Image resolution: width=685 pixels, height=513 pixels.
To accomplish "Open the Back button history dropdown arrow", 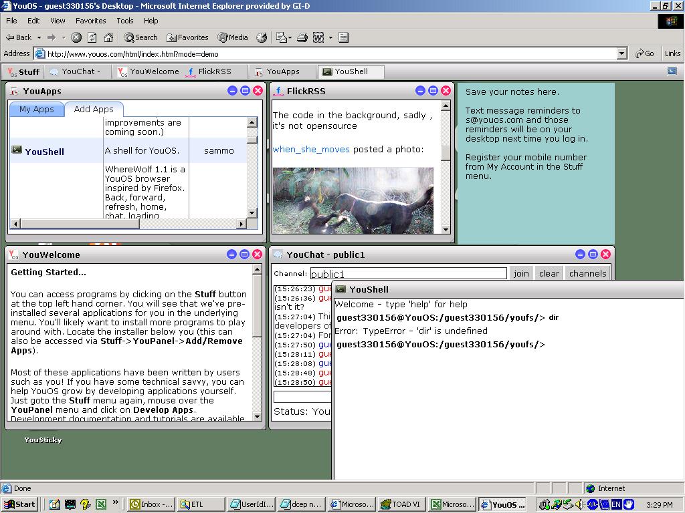I will 39,37.
